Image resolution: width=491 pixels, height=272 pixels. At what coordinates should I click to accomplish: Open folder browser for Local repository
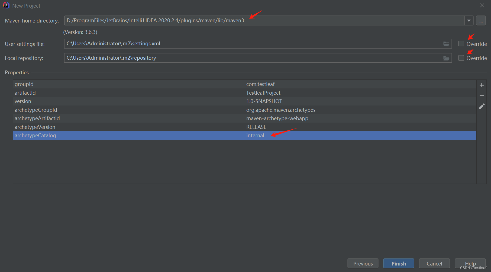coord(446,58)
